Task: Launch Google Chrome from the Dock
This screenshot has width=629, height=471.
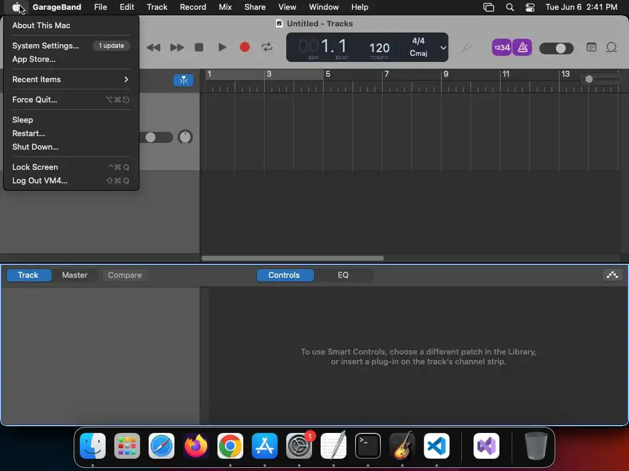Action: (x=230, y=446)
